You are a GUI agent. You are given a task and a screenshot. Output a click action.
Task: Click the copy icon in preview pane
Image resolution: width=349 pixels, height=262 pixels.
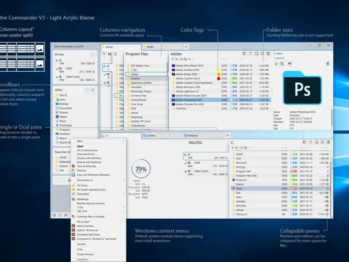282,64
